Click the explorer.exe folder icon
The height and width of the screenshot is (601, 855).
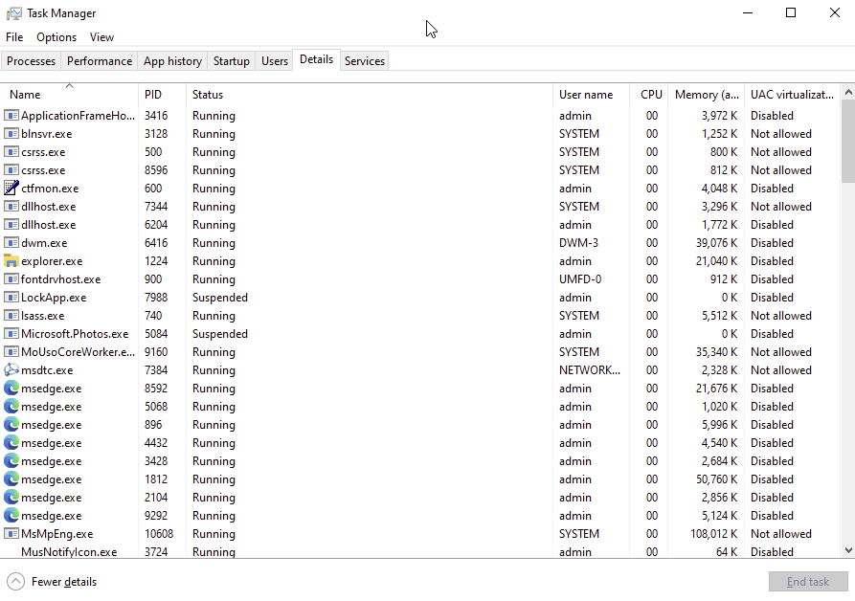pos(11,261)
